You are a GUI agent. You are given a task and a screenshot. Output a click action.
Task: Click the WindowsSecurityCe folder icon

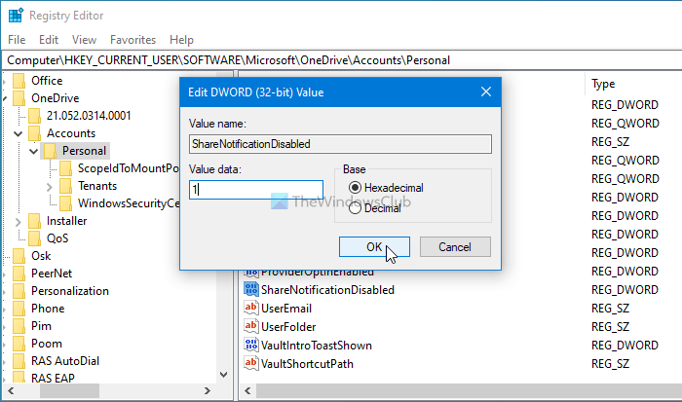(x=66, y=203)
